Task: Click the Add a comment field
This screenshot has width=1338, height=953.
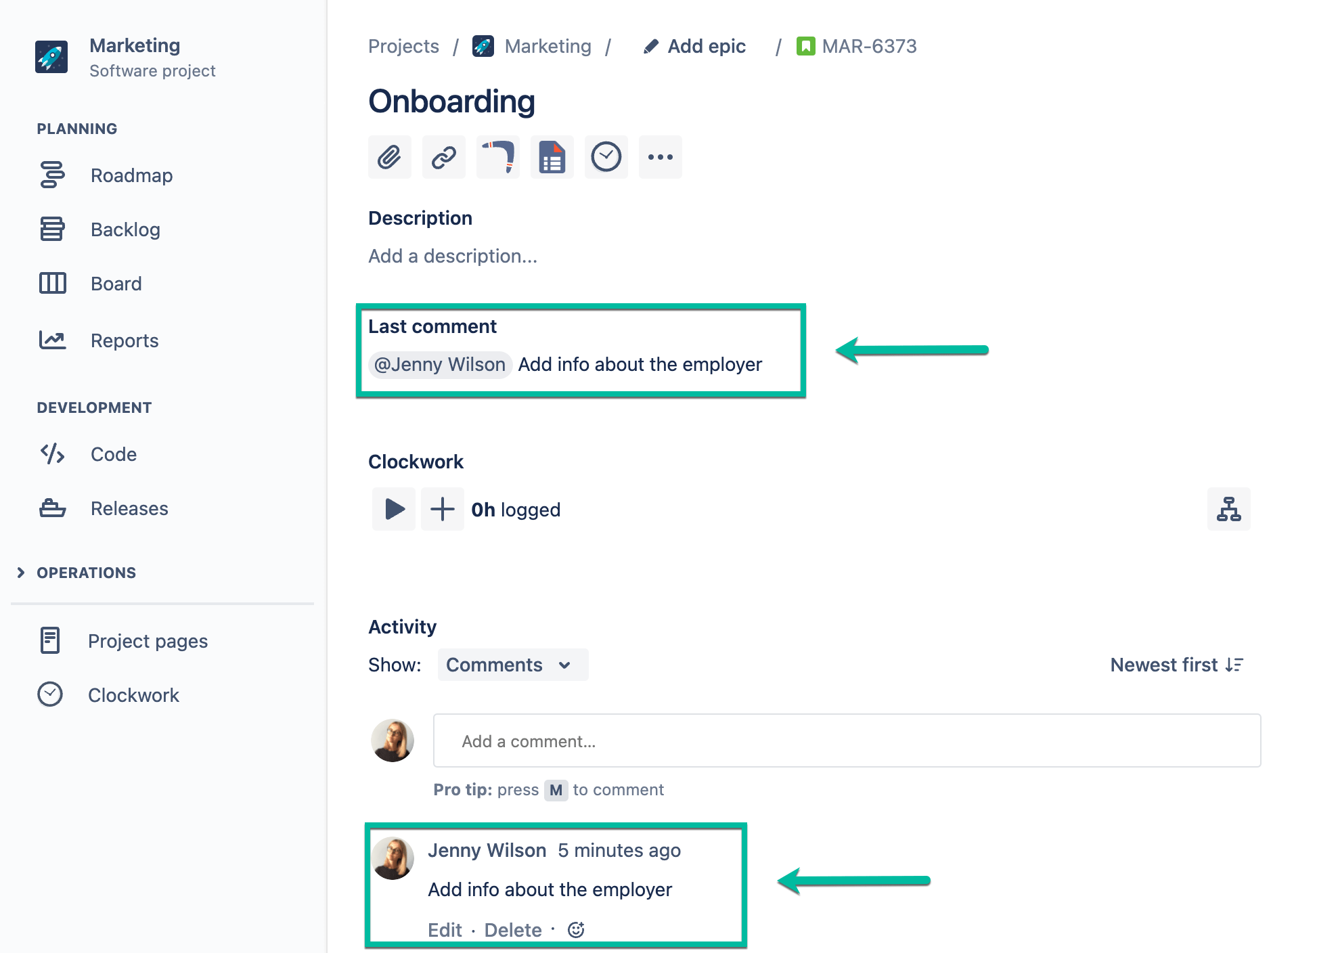Action: point(845,740)
